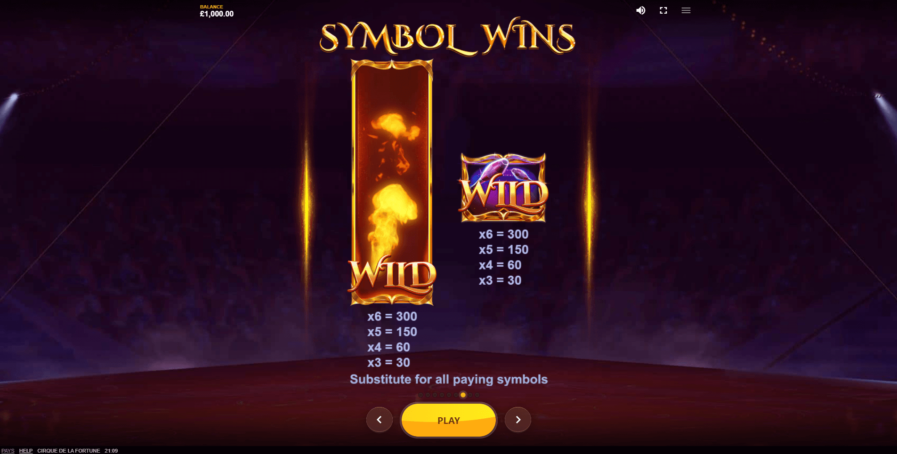
Task: Go to next paytable page arrow
Action: [x=518, y=420]
